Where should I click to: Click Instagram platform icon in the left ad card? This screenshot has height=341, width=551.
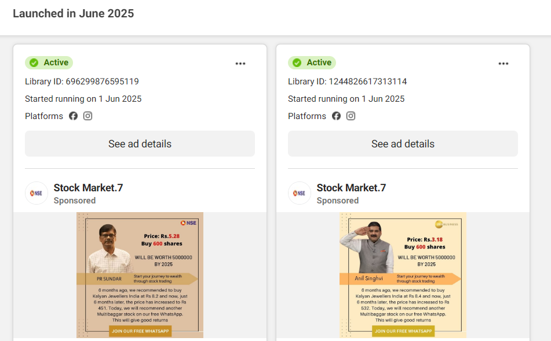(87, 116)
